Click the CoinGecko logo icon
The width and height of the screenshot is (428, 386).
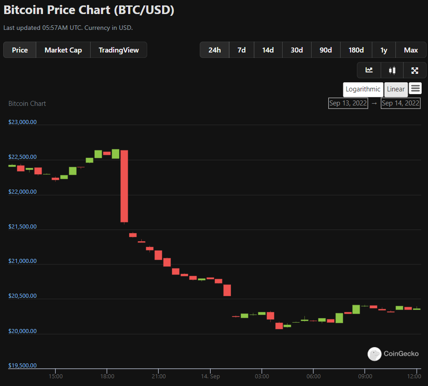coord(374,354)
